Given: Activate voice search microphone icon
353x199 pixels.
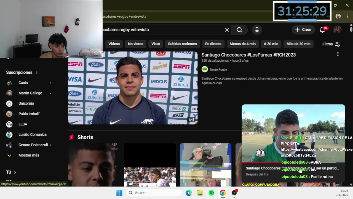Looking at the screenshot, I should tap(257, 30).
